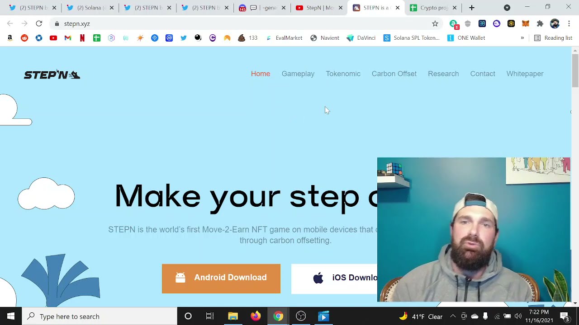Open the Phantom wallet extension
Viewport: 579px width, 325px height.
point(497,23)
